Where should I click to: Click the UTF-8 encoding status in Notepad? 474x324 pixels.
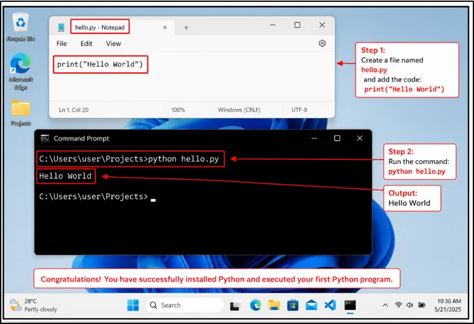tap(299, 110)
